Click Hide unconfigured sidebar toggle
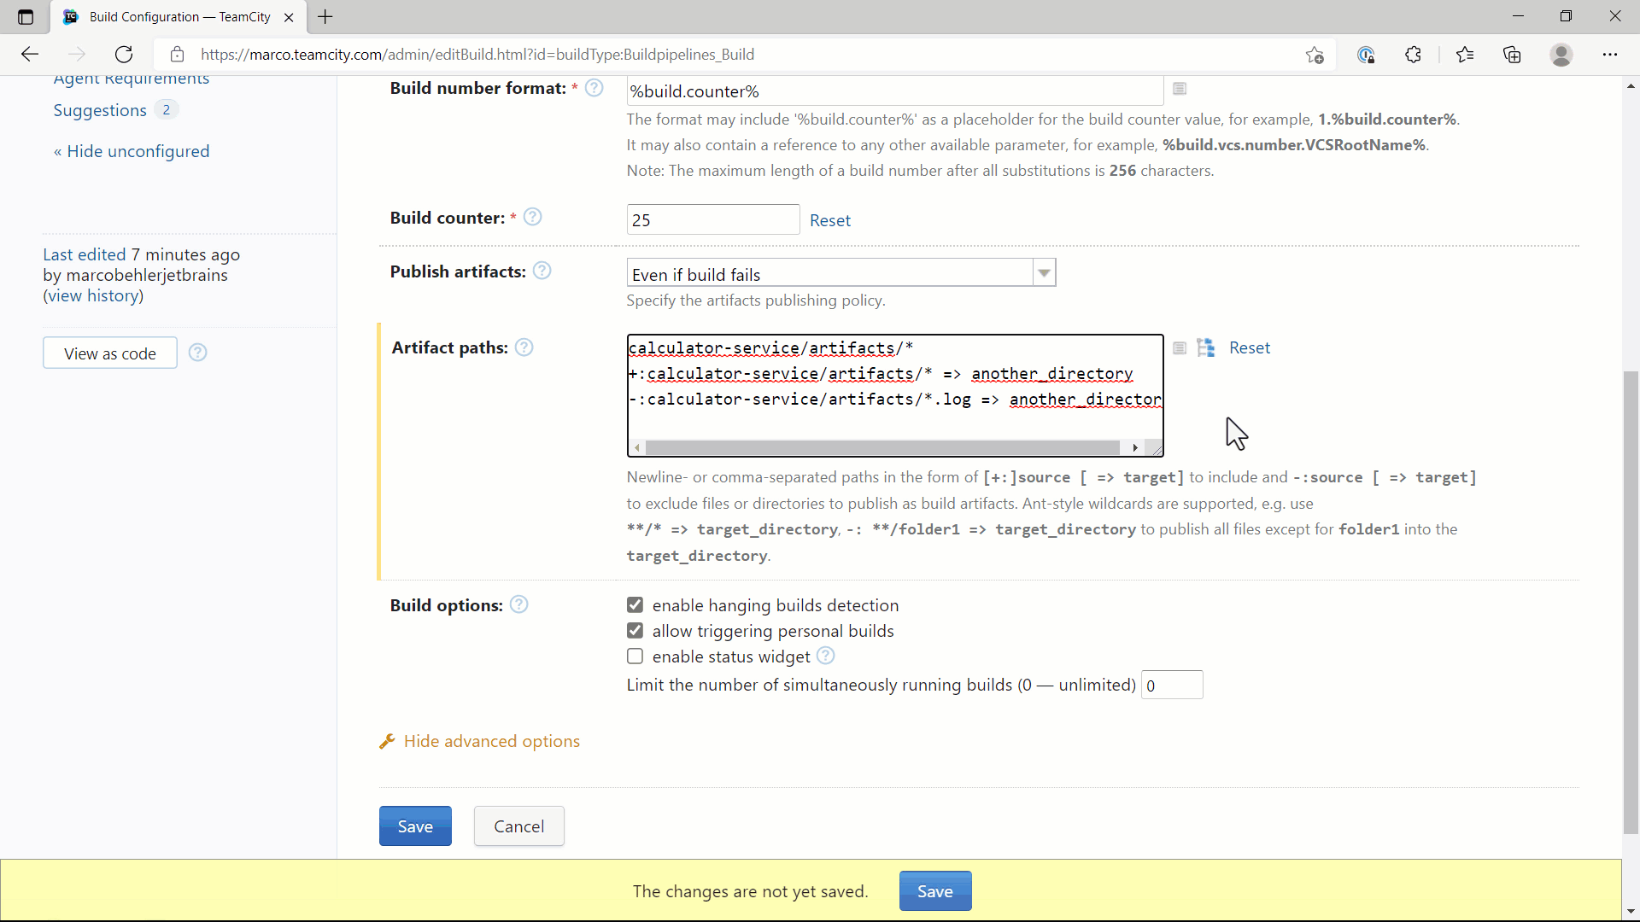 (132, 151)
